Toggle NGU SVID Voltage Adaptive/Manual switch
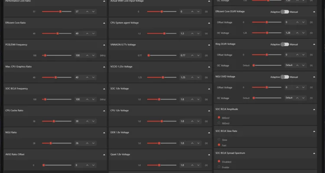Screen dimensions: 325x173 285,77
